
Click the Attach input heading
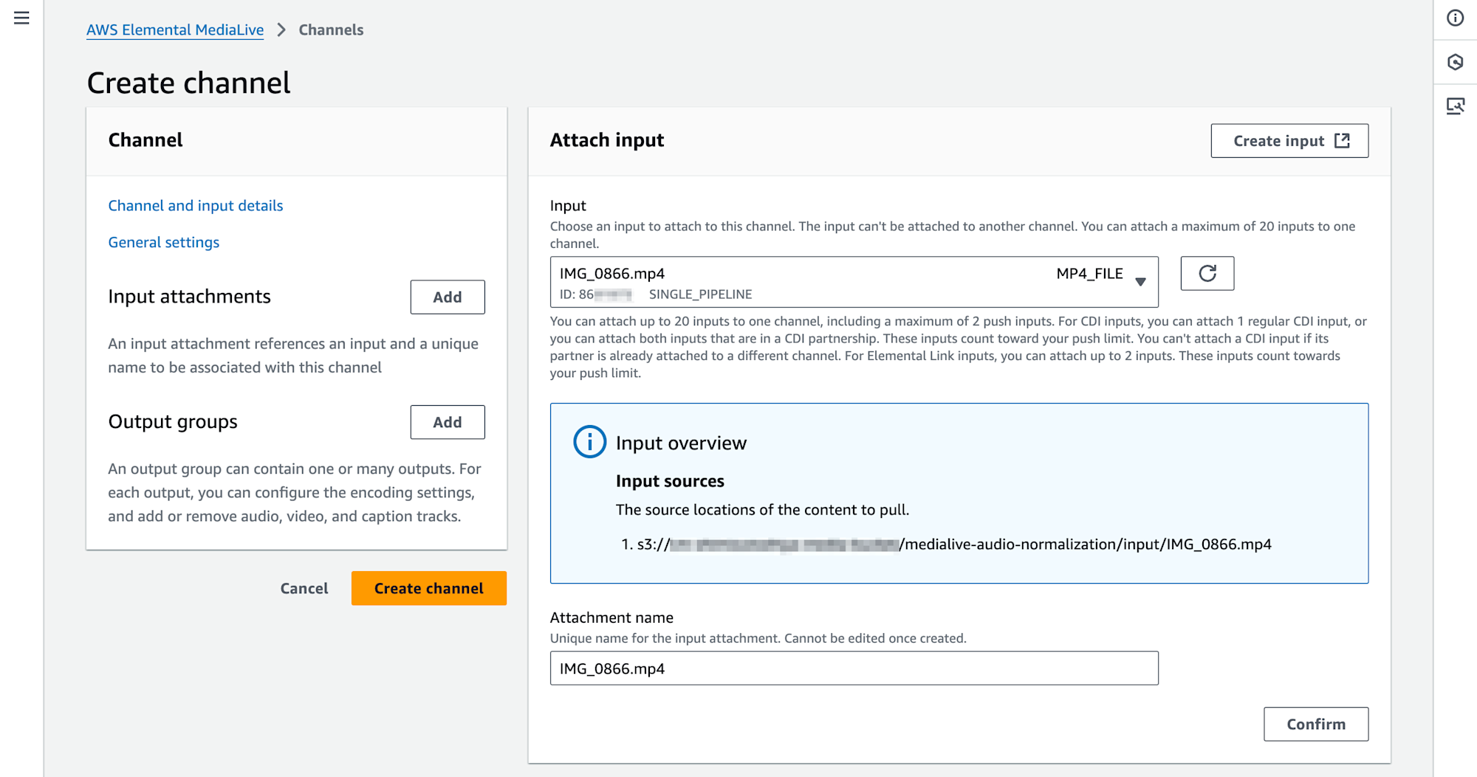tap(607, 140)
